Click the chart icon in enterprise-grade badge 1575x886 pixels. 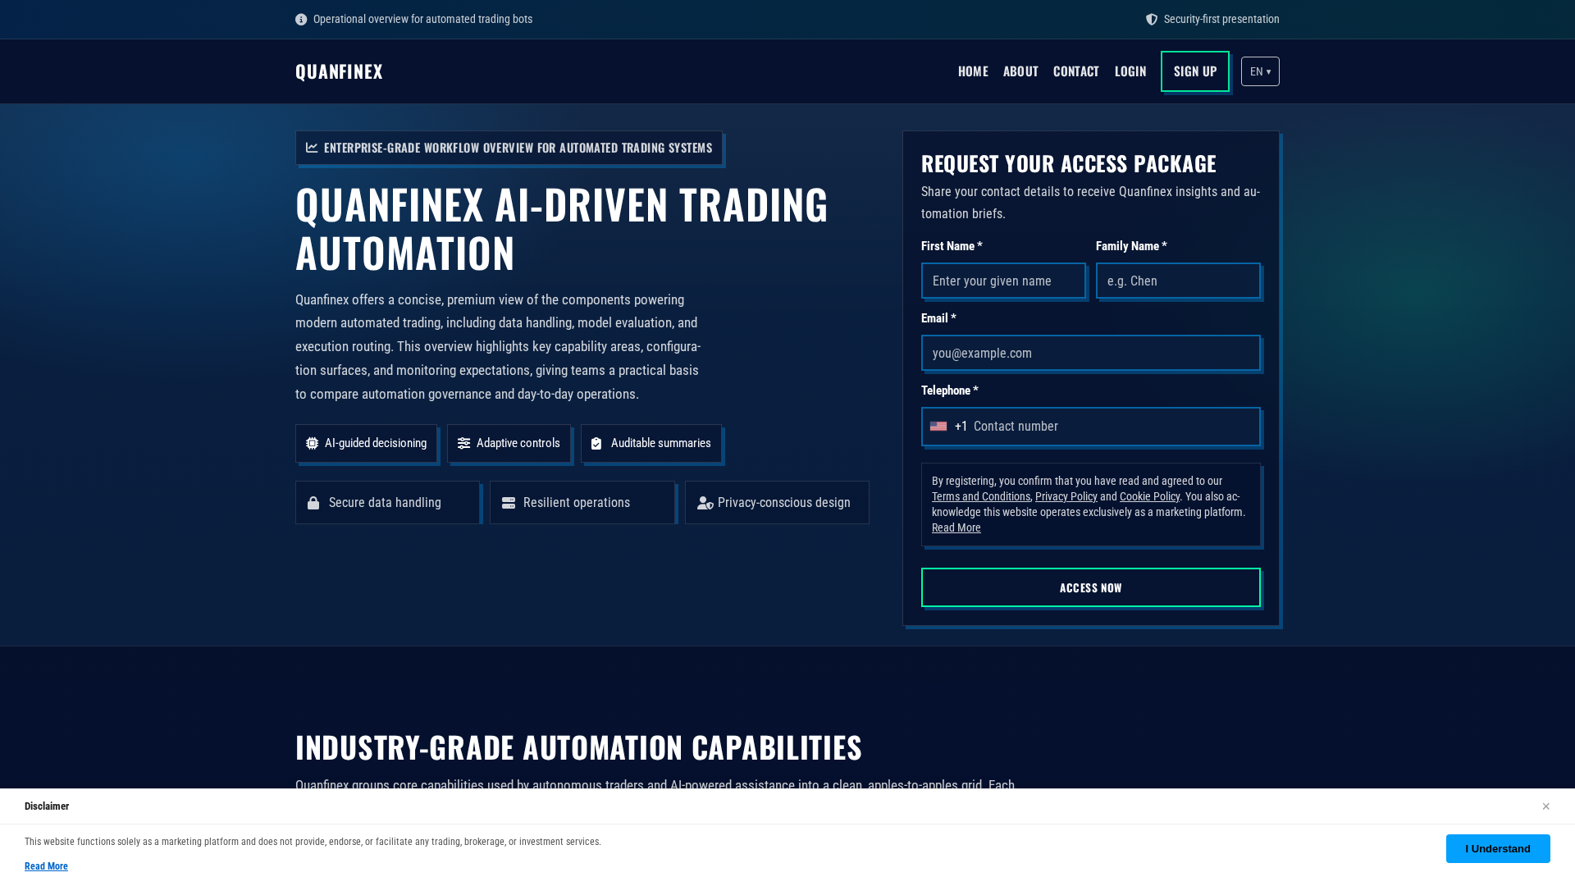[312, 148]
